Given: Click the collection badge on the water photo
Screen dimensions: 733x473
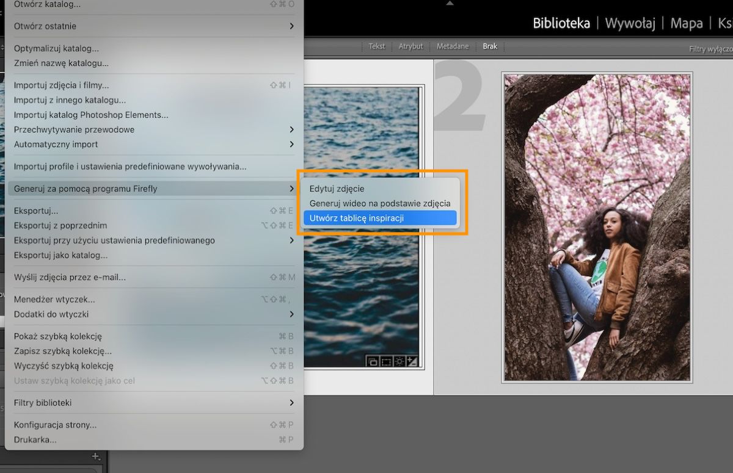Looking at the screenshot, I should click(x=372, y=361).
